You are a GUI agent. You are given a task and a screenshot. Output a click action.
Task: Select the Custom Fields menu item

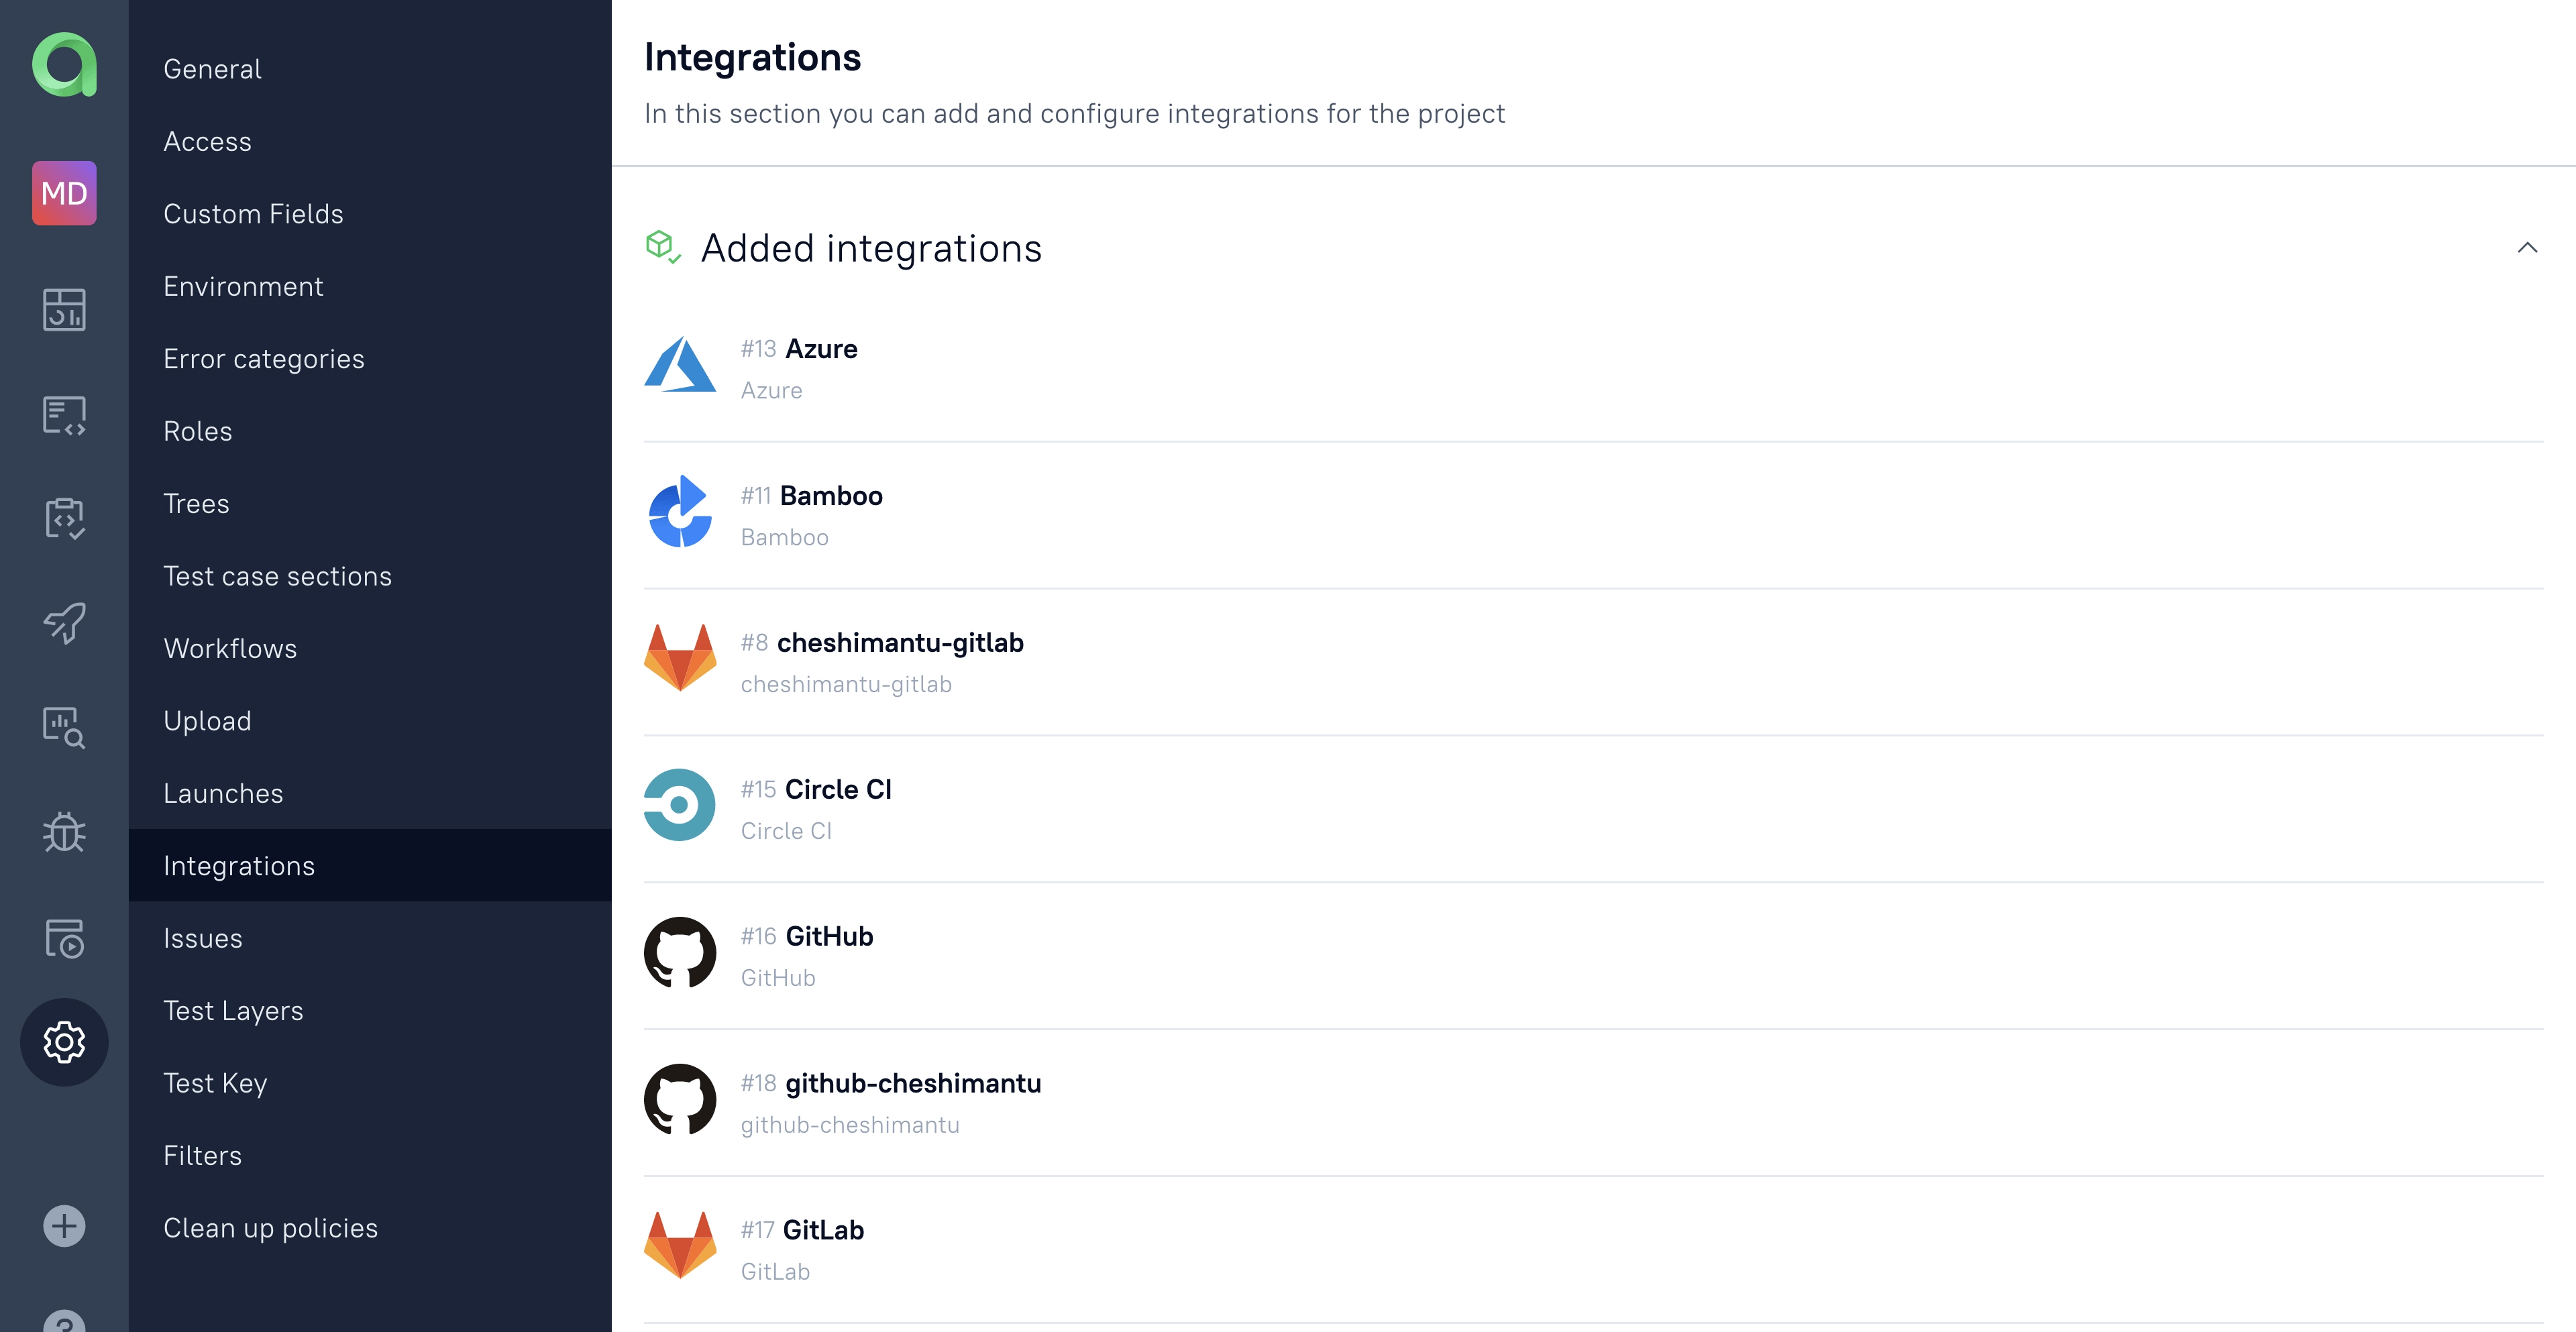pos(253,214)
